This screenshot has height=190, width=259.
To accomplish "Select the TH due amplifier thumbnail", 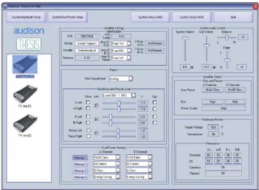I will (25, 94).
